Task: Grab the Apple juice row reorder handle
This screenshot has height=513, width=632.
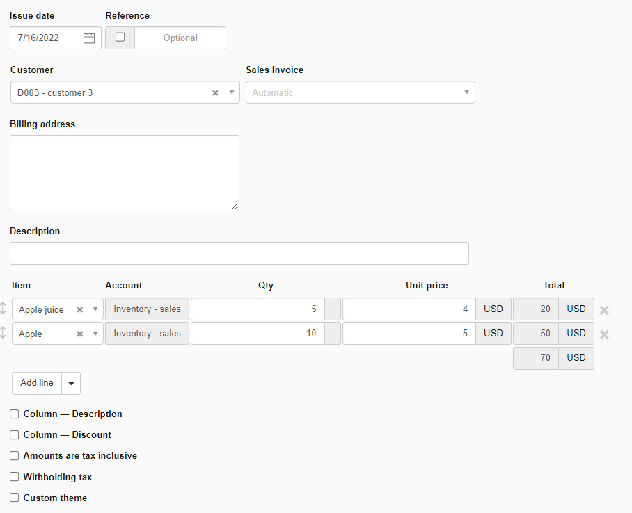Action: [3, 309]
